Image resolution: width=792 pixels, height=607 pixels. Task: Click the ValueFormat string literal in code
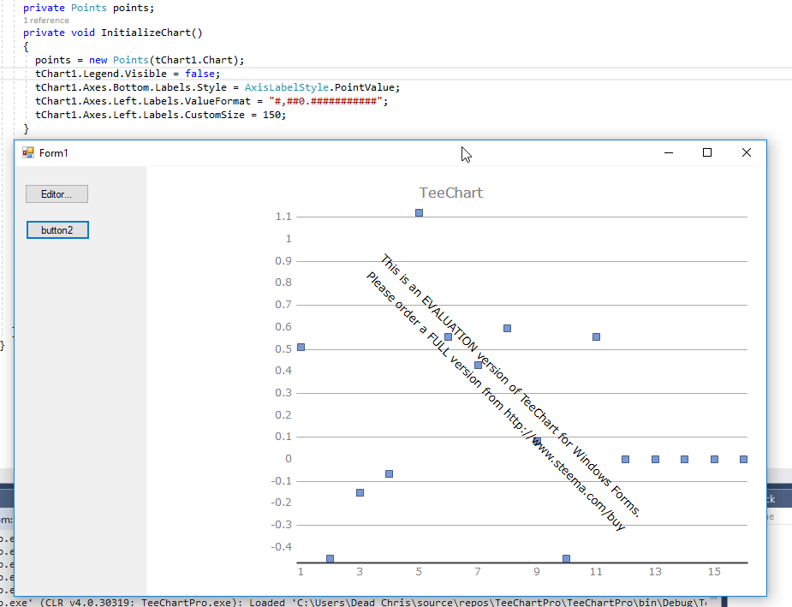tap(326, 101)
